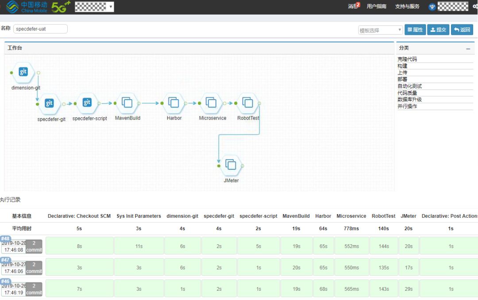Open the commit badge for build #48
Screen dimensions: 478x300
(x=34, y=246)
